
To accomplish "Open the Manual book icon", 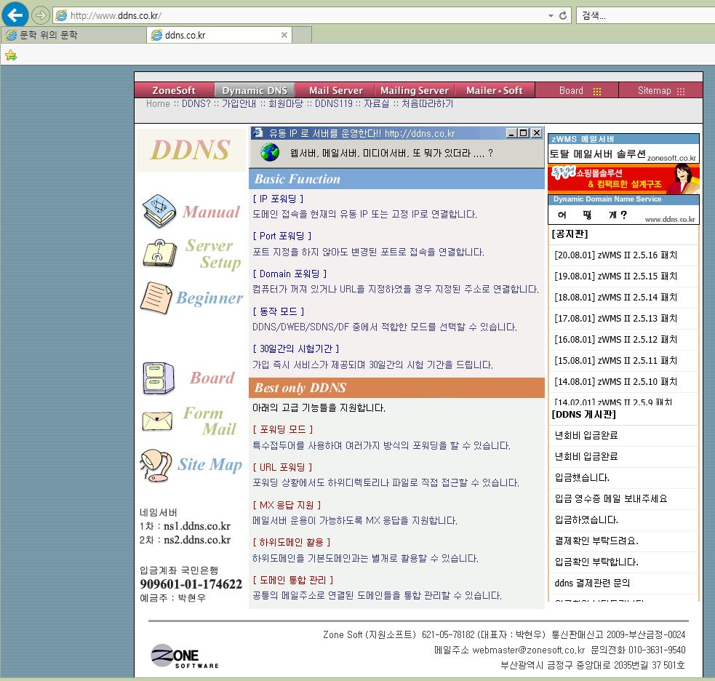I will [159, 211].
